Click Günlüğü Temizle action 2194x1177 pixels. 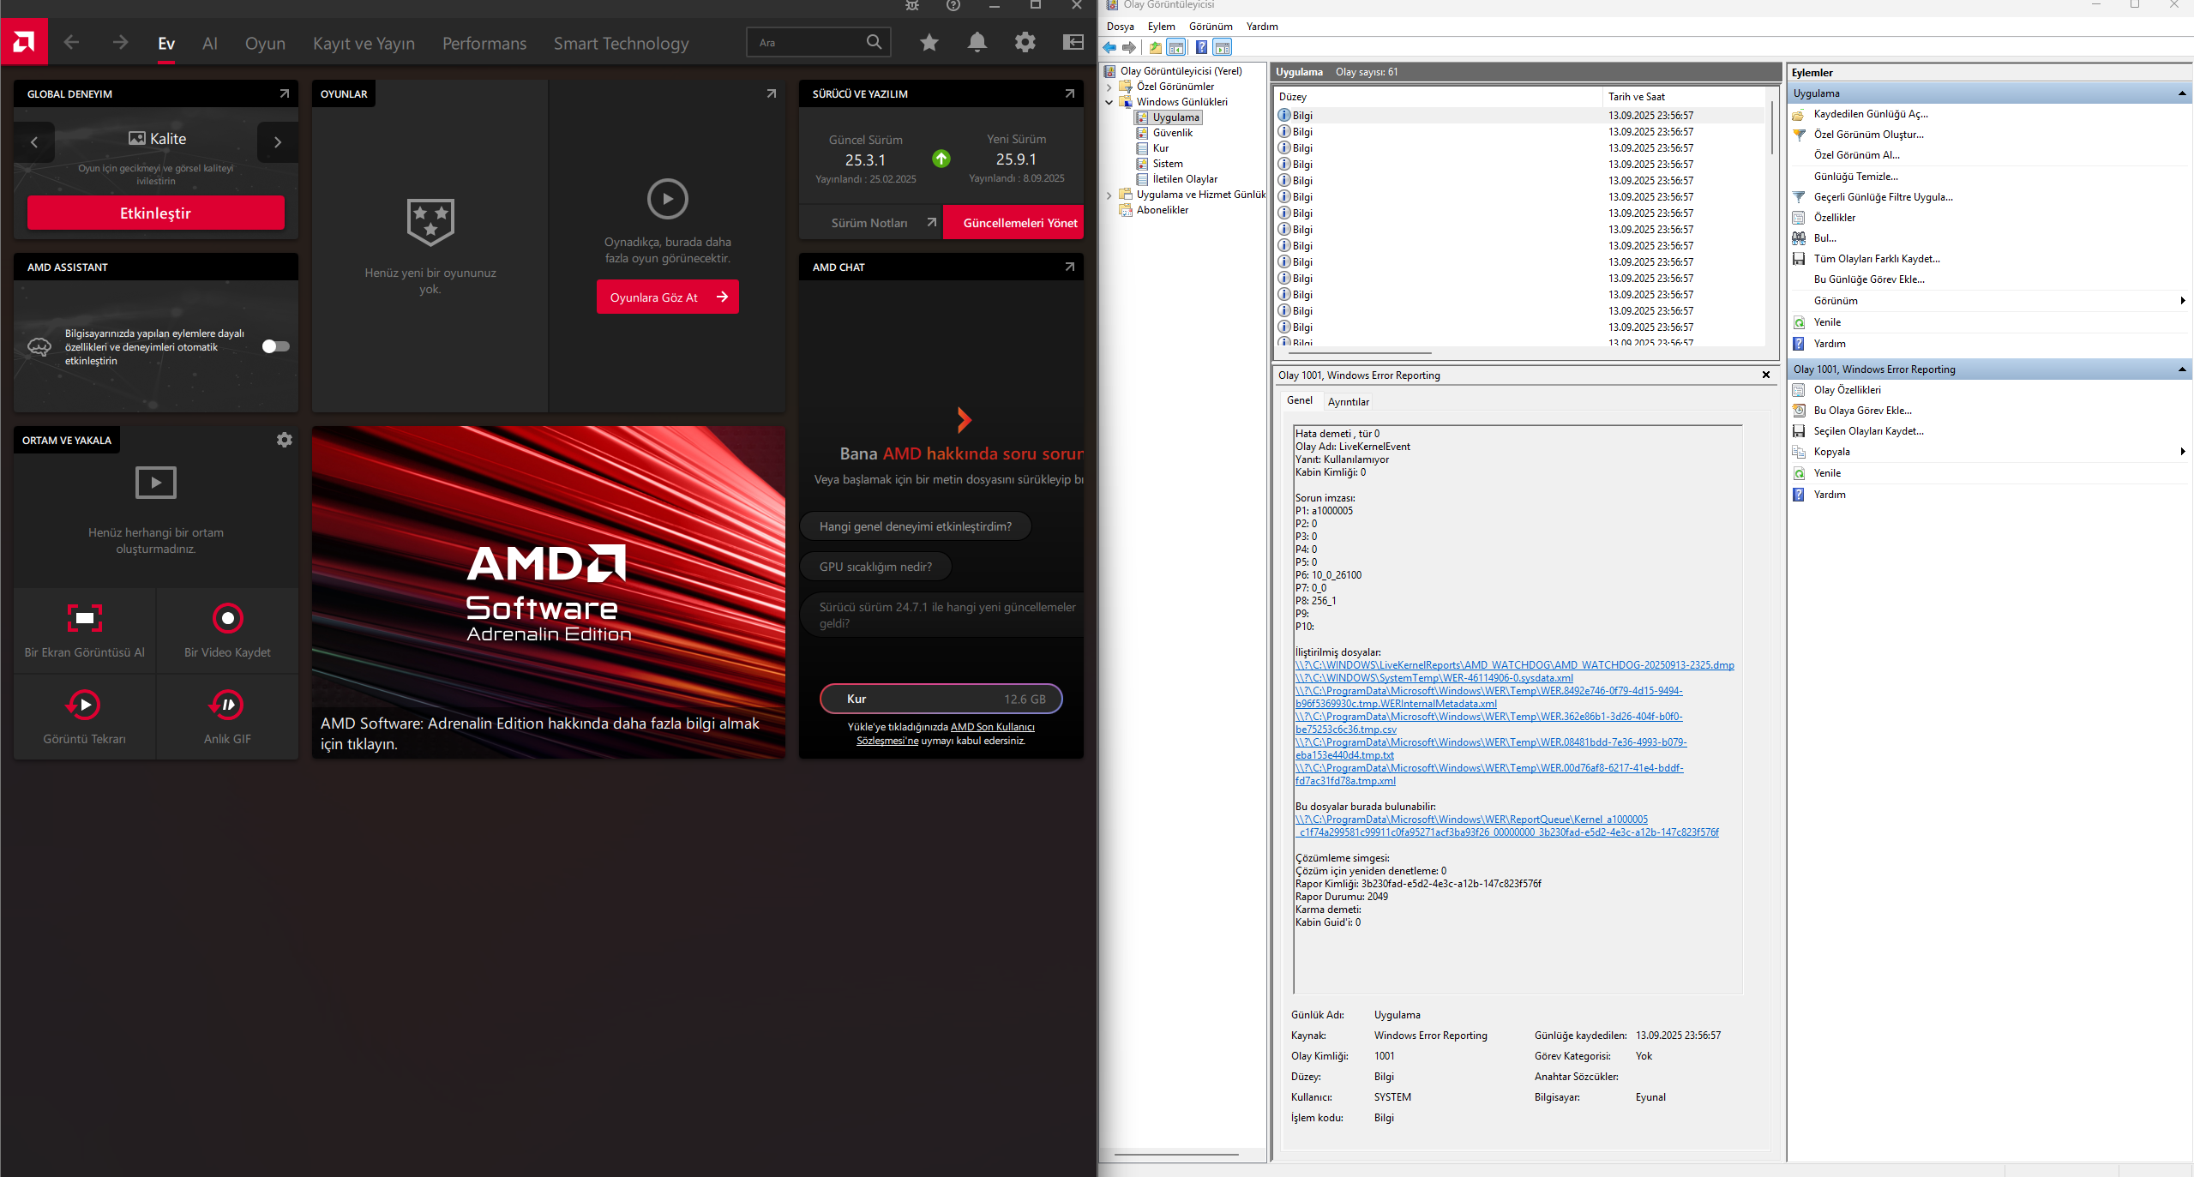click(x=1855, y=177)
